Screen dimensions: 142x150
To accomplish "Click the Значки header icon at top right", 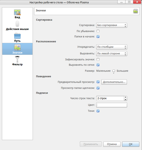I will pos(136,11).
